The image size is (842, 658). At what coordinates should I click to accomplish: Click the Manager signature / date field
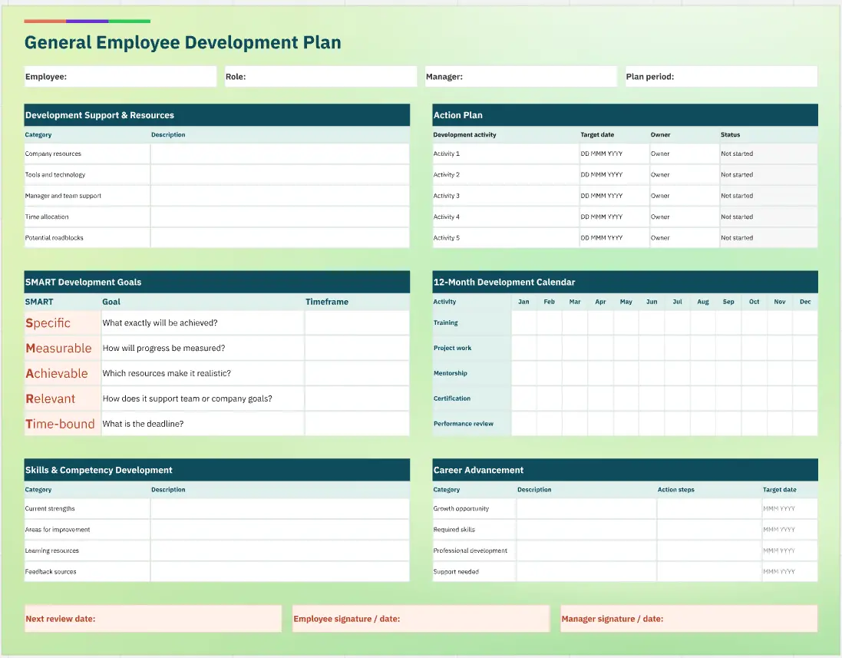[689, 619]
